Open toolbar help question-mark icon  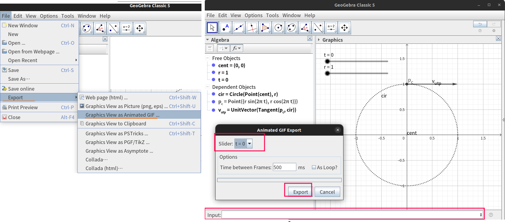[480, 31]
